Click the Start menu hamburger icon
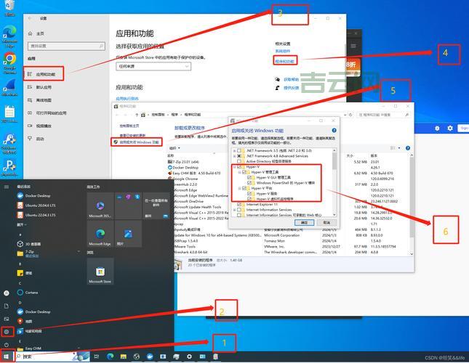The height and width of the screenshot is (363, 469). 7,187
